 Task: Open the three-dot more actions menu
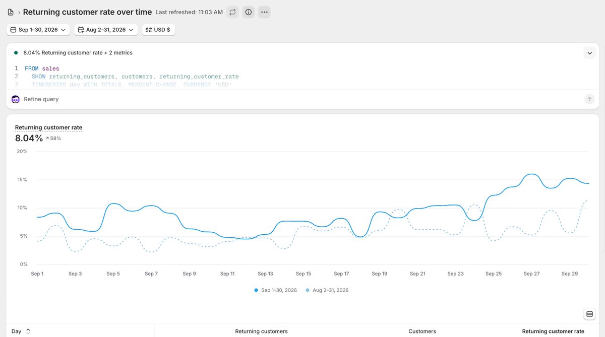pos(264,12)
